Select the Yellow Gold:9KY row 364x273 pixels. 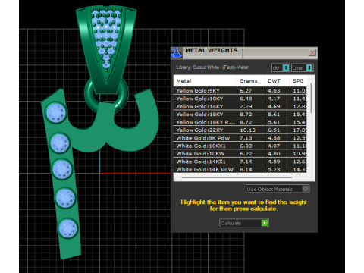coord(240,91)
